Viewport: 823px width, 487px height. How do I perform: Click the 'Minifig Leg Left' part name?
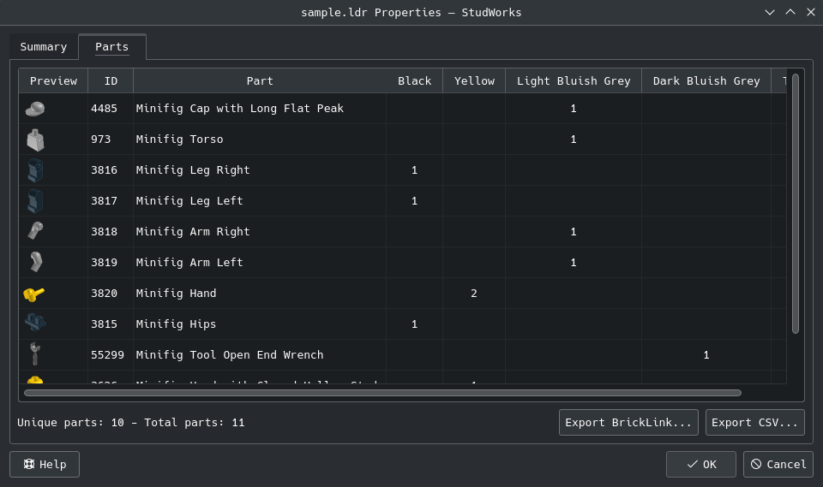[189, 201]
